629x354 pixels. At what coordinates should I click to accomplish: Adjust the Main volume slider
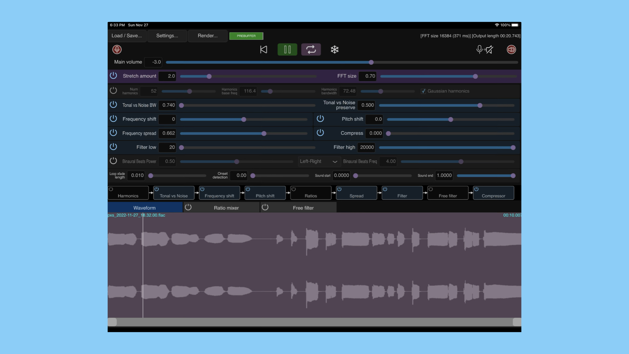pos(342,62)
